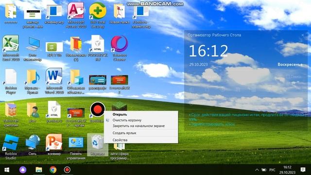Select the User folder icon
Image resolution: width=311 pixels, height=175 pixels.
[x=33, y=112]
